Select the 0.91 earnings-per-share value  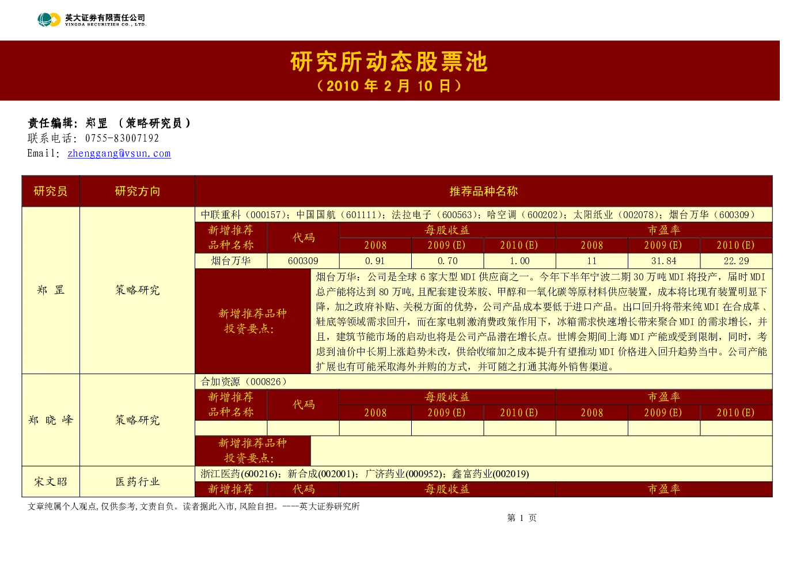click(x=375, y=261)
